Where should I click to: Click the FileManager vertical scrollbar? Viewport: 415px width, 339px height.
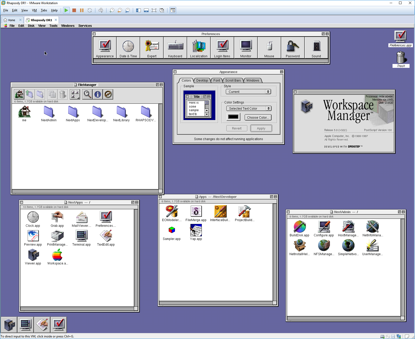point(160,147)
